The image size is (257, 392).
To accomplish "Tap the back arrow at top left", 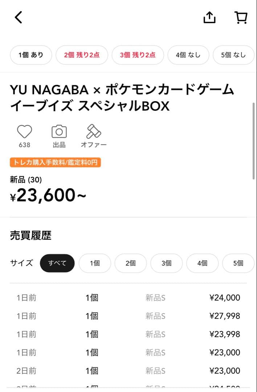I will pos(18,17).
